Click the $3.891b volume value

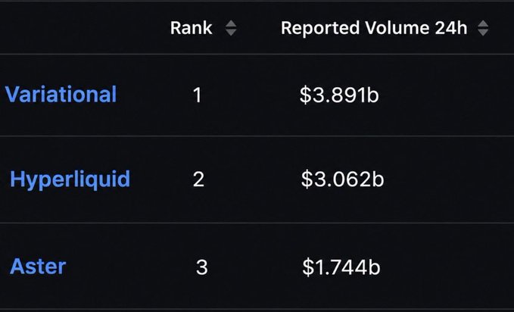pos(339,95)
